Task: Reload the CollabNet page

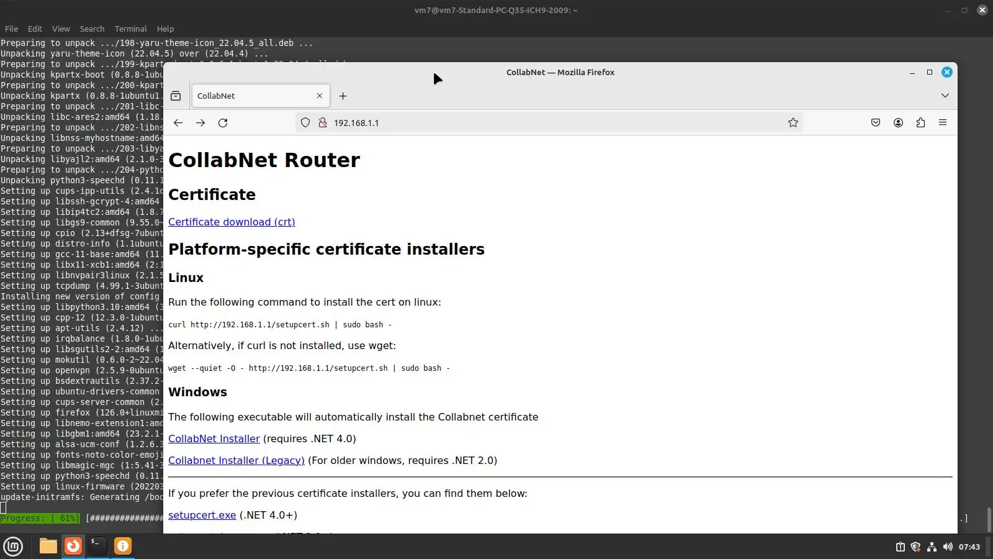Action: tap(223, 123)
